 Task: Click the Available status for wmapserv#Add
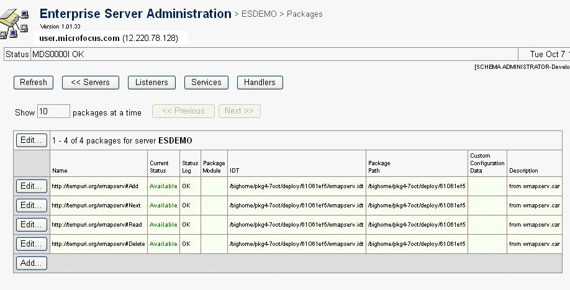tap(163, 186)
